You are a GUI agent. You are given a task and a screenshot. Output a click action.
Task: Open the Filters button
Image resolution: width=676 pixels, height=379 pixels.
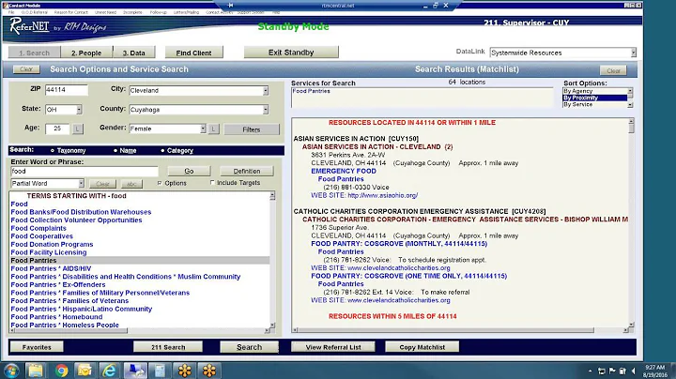(252, 129)
